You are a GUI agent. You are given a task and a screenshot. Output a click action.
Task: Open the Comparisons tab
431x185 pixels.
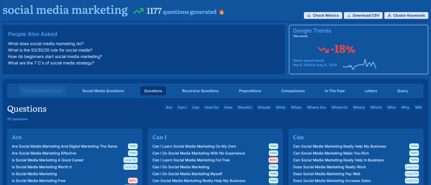tap(293, 91)
